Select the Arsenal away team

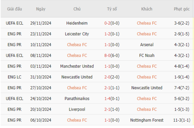point(147,45)
